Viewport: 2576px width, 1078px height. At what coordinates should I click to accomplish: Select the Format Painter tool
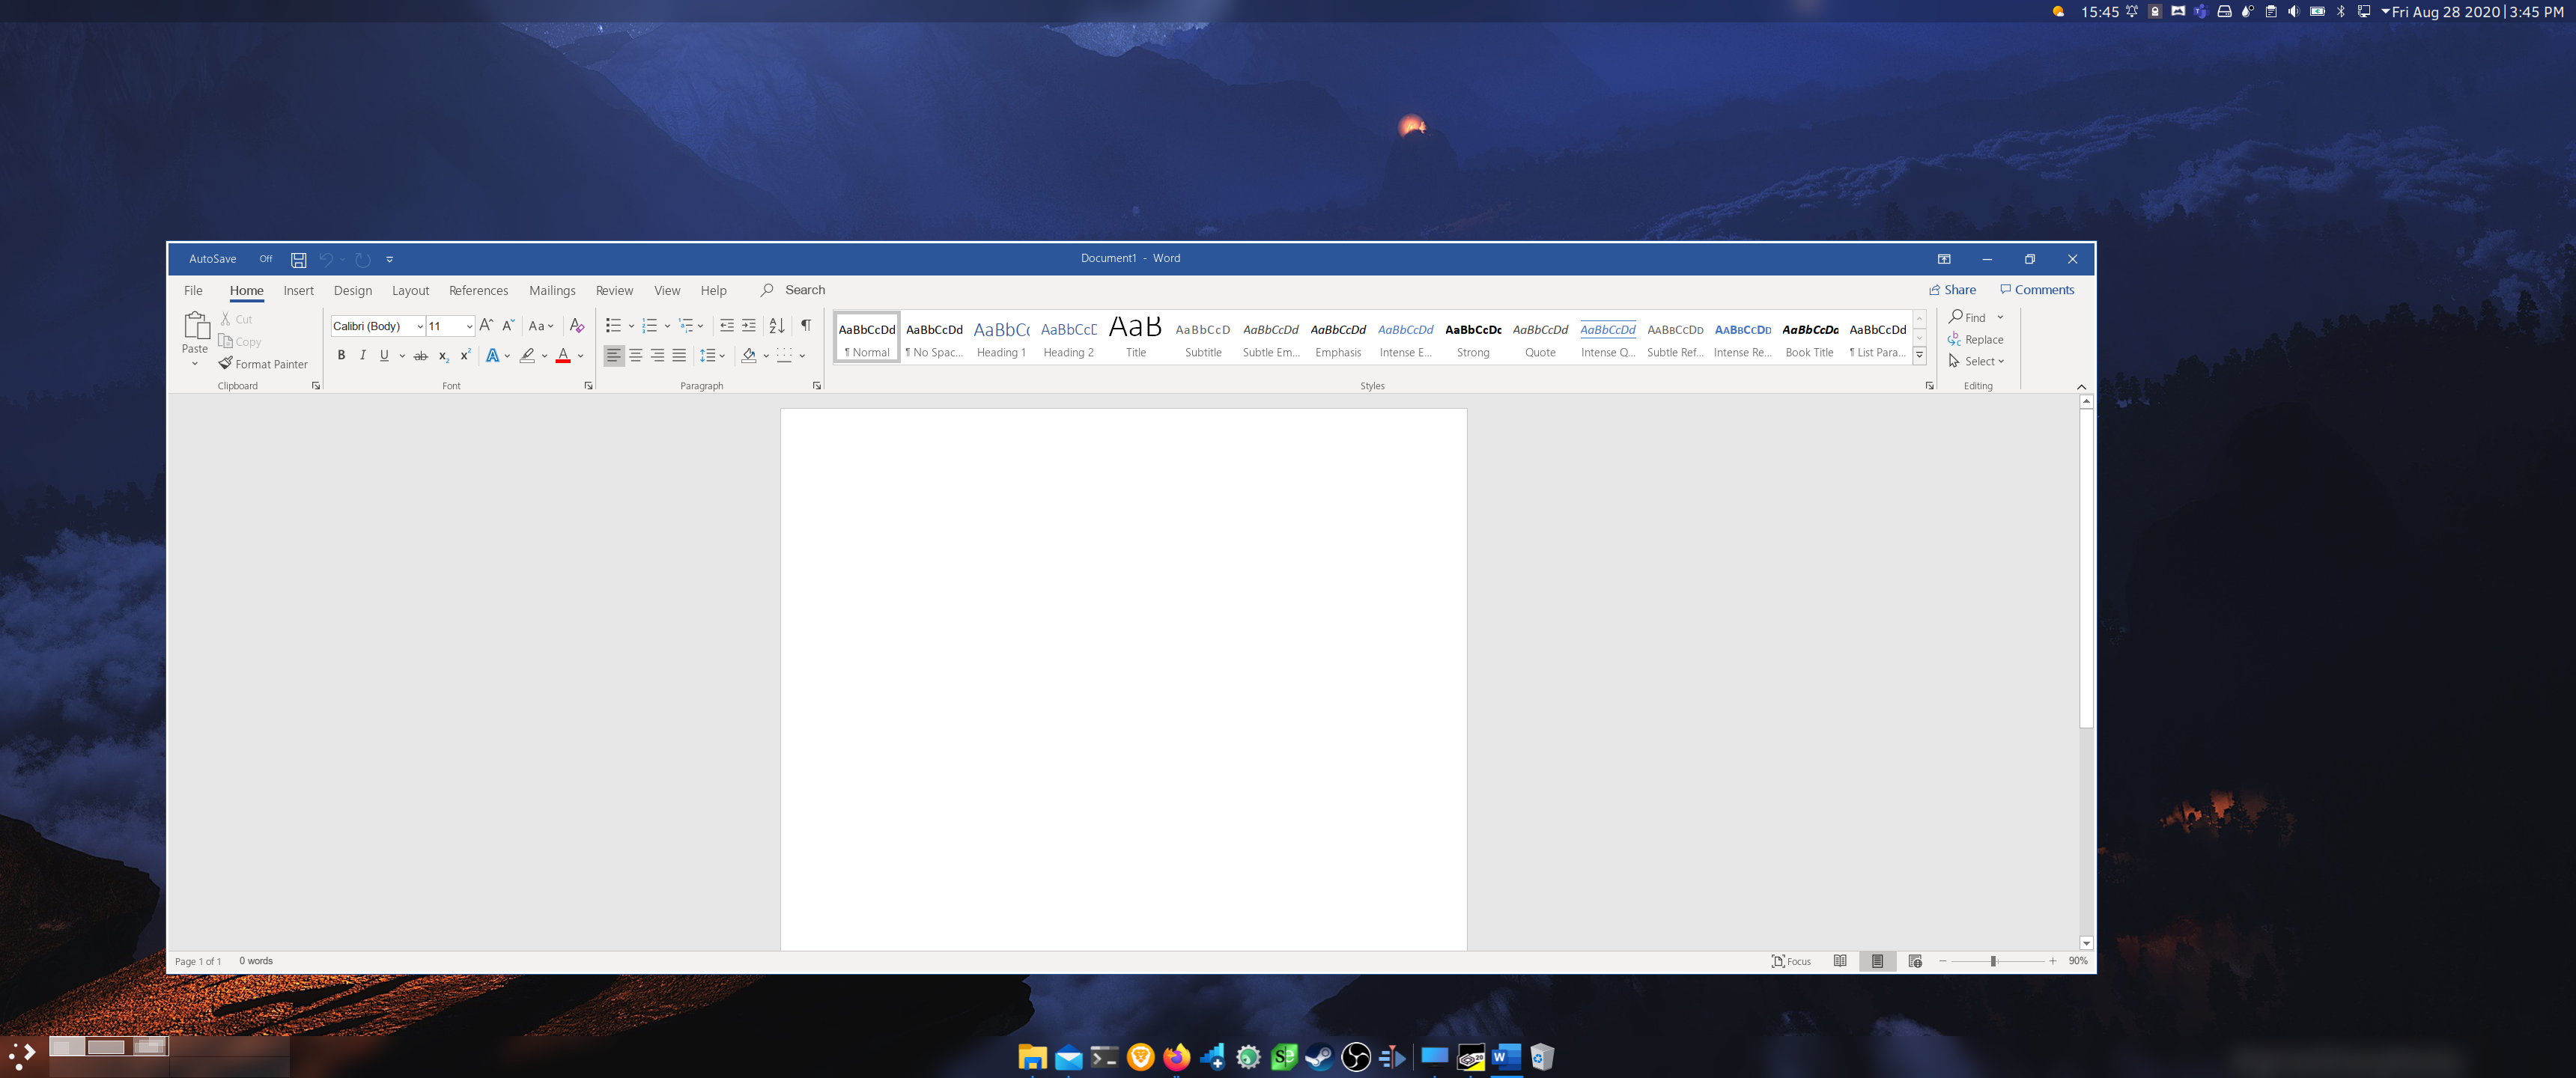pyautogui.click(x=264, y=363)
